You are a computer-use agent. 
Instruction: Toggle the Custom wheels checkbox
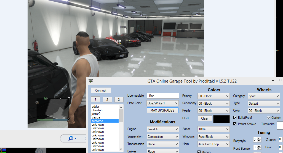[268, 118]
